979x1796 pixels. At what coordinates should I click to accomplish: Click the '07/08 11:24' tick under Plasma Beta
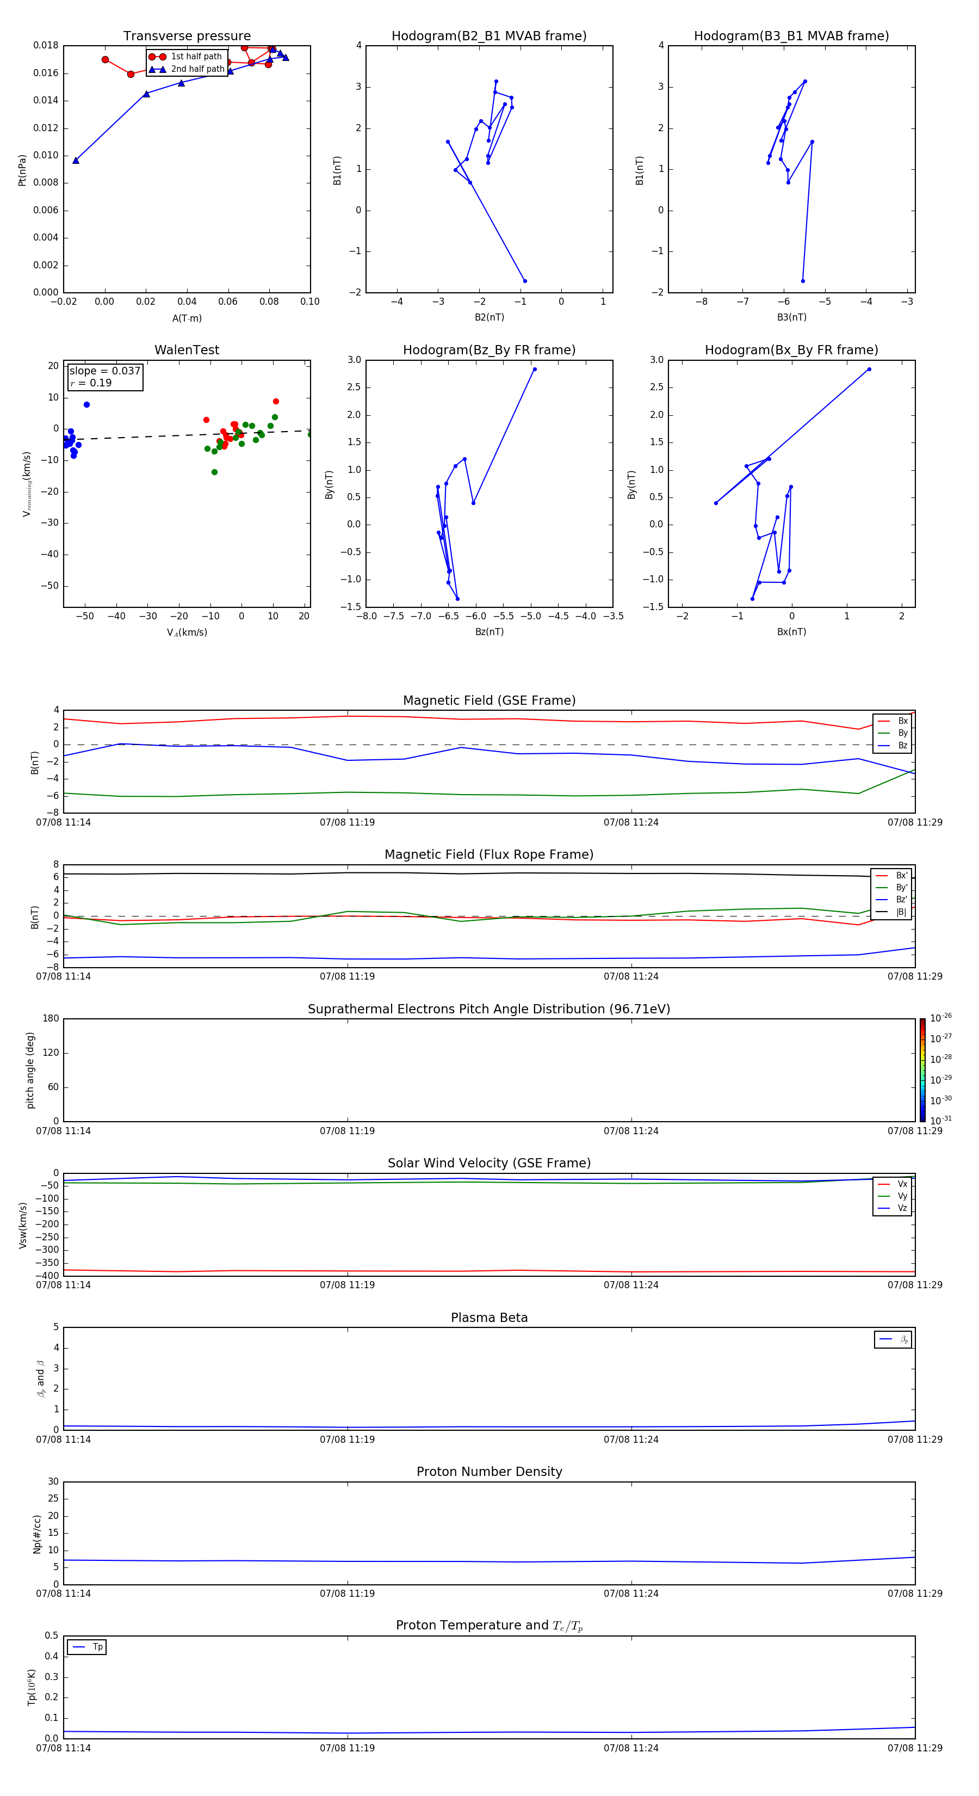point(631,1440)
